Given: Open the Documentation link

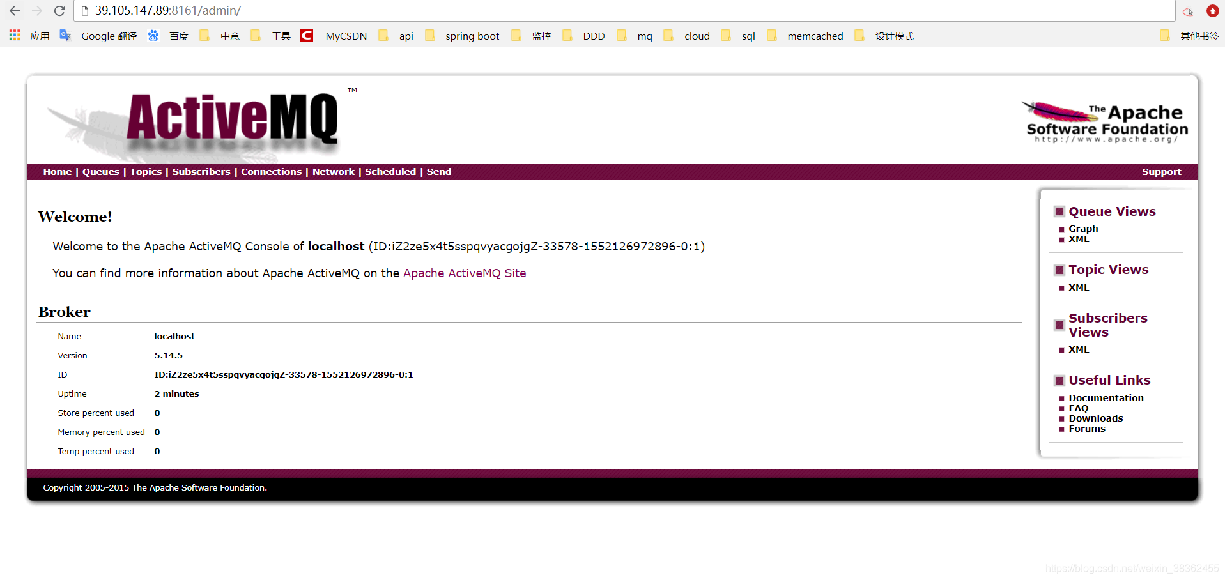Looking at the screenshot, I should click(x=1106, y=398).
